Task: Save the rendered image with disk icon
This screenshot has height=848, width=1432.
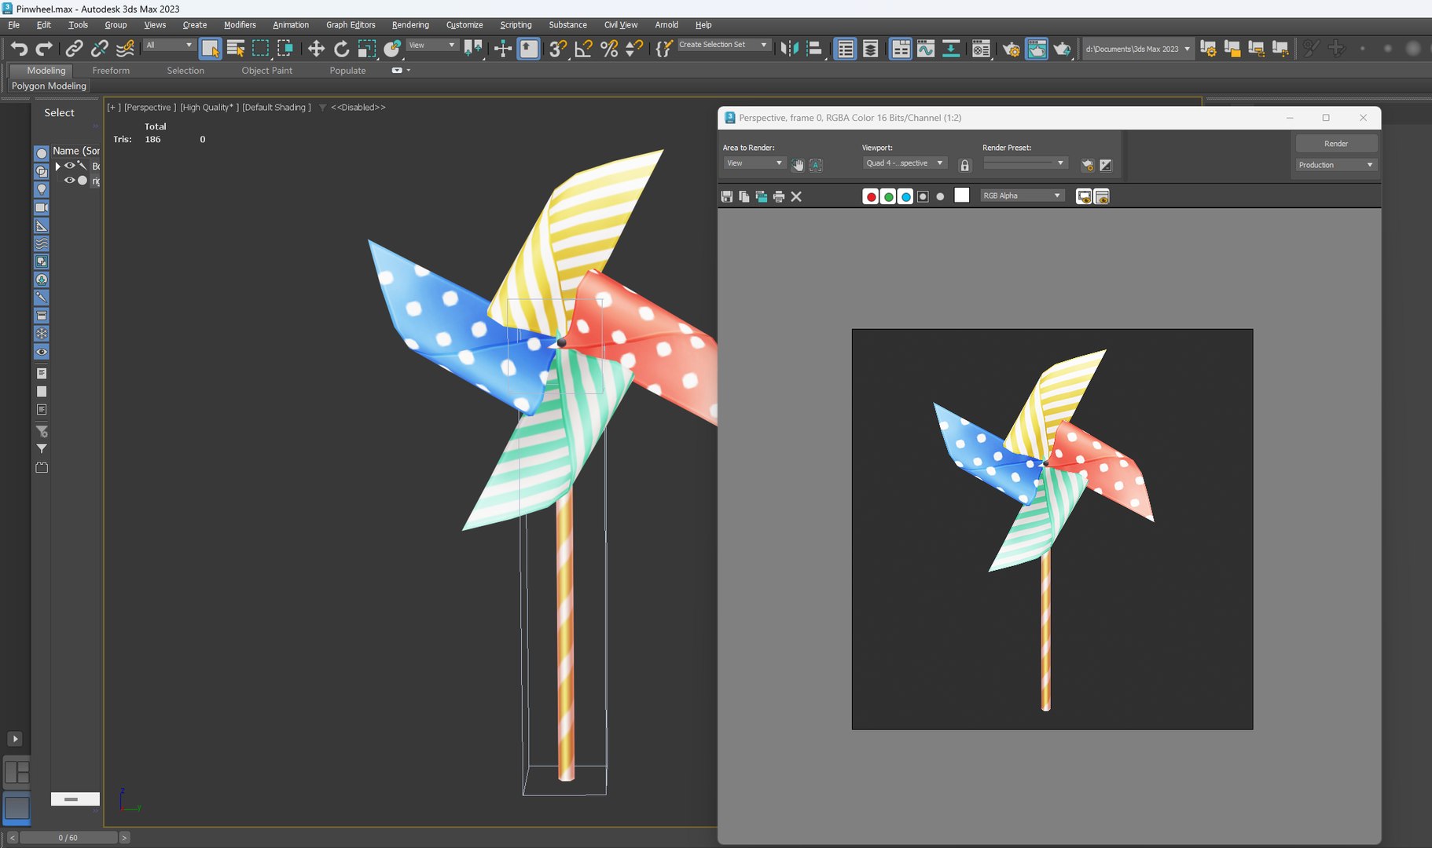Action: (x=727, y=196)
